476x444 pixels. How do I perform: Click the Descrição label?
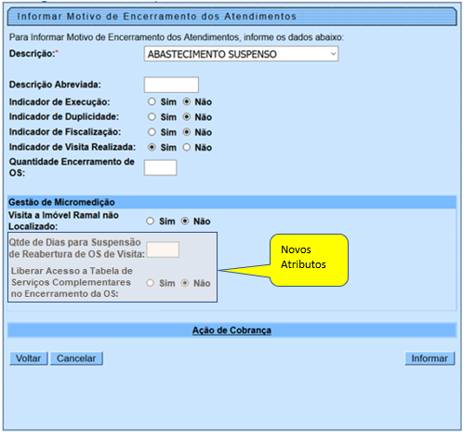point(33,54)
